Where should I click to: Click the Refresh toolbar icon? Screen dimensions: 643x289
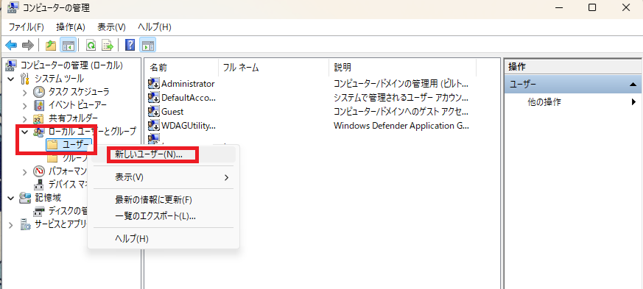click(91, 45)
